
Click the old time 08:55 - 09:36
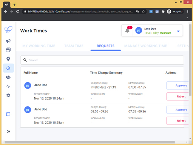point(99,111)
